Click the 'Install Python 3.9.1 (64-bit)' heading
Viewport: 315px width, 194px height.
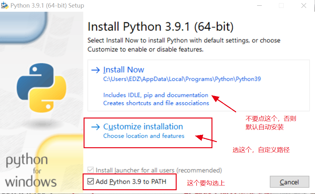[160, 27]
